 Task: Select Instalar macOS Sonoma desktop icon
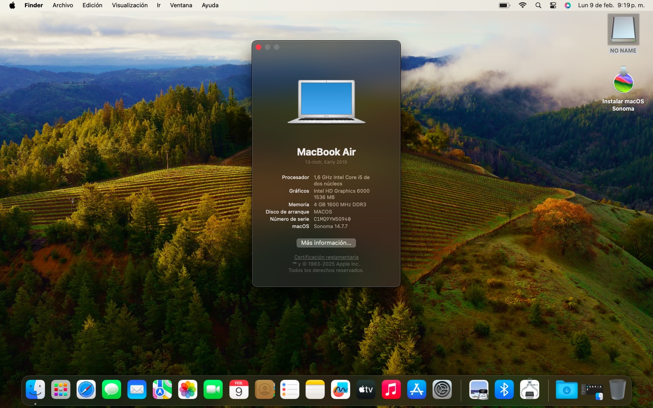(623, 83)
